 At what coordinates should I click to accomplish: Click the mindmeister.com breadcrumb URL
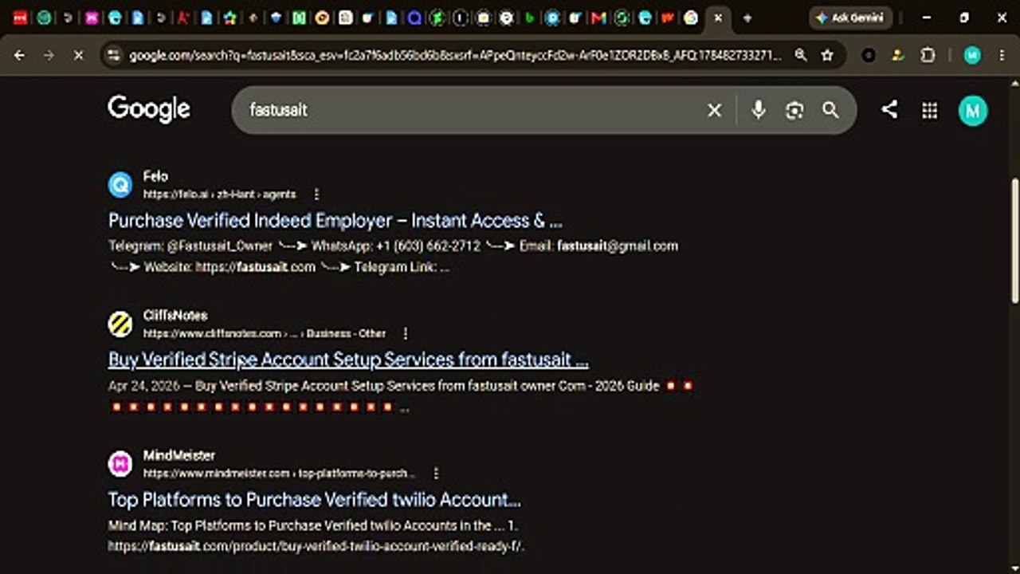tap(279, 474)
